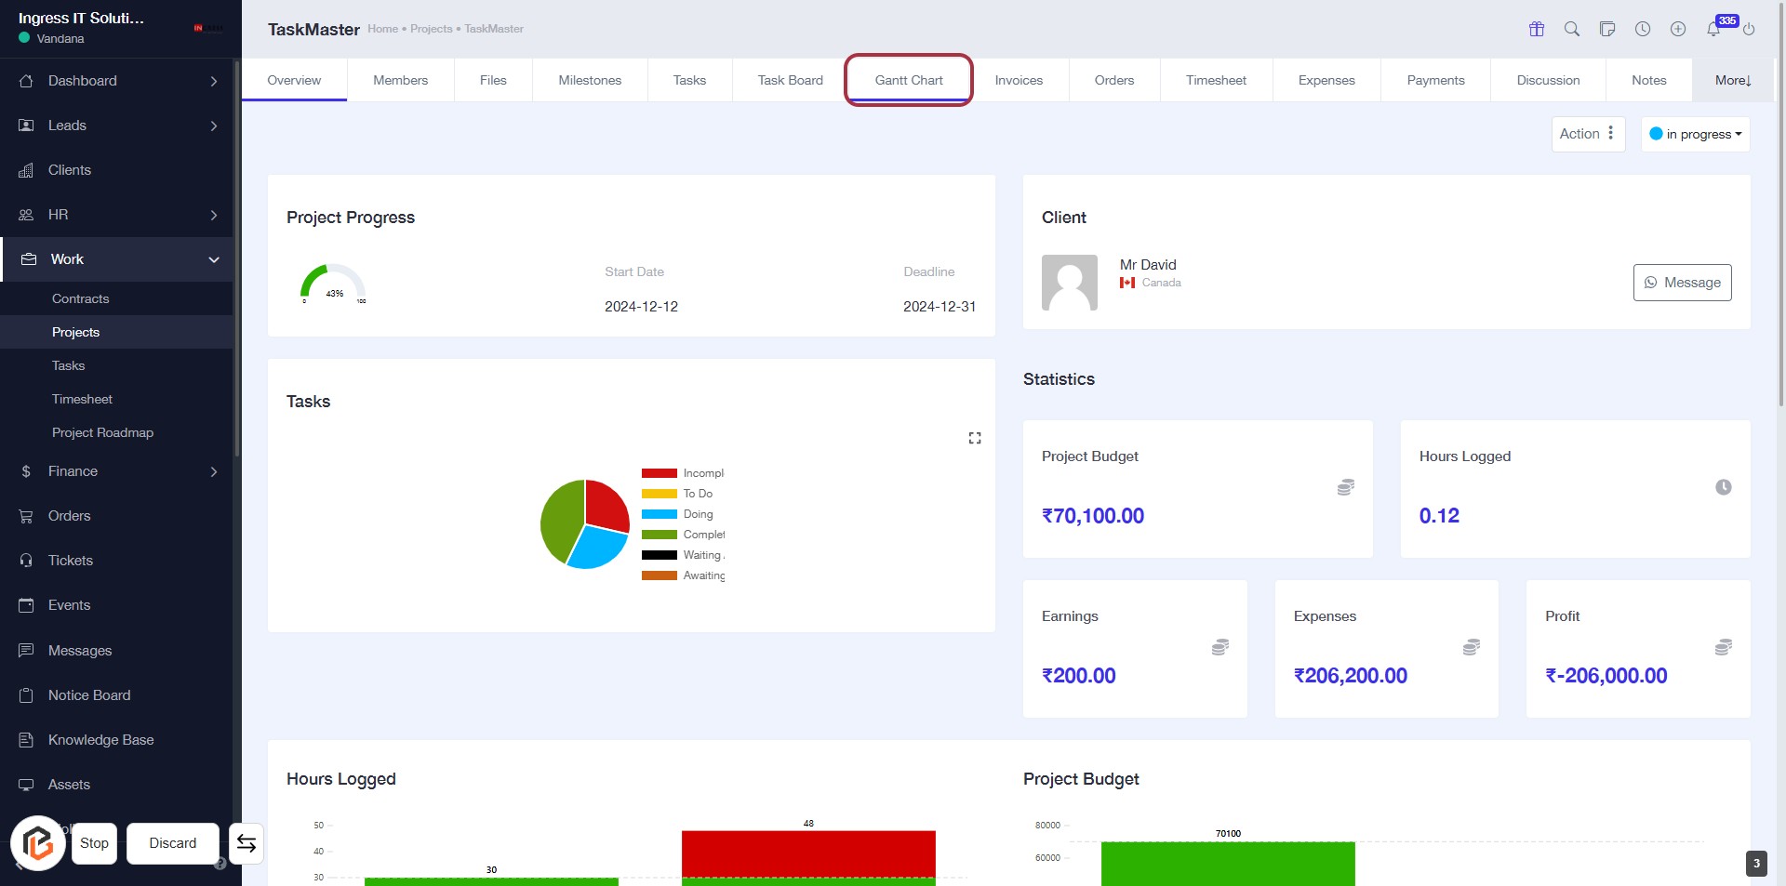
Task: Open notifications bell with 335 badge
Action: point(1713,29)
